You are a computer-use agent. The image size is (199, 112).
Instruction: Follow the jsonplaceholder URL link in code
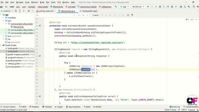pos(97,43)
